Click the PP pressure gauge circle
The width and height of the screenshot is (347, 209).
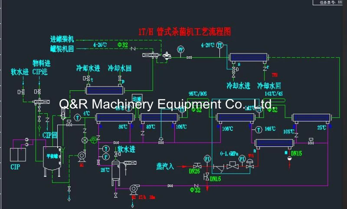[181, 50]
